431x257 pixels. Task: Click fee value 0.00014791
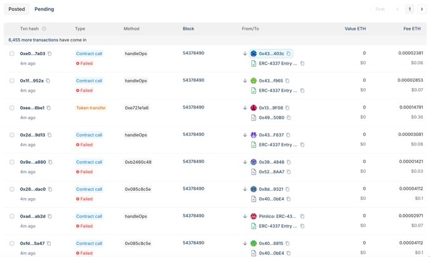click(x=411, y=107)
